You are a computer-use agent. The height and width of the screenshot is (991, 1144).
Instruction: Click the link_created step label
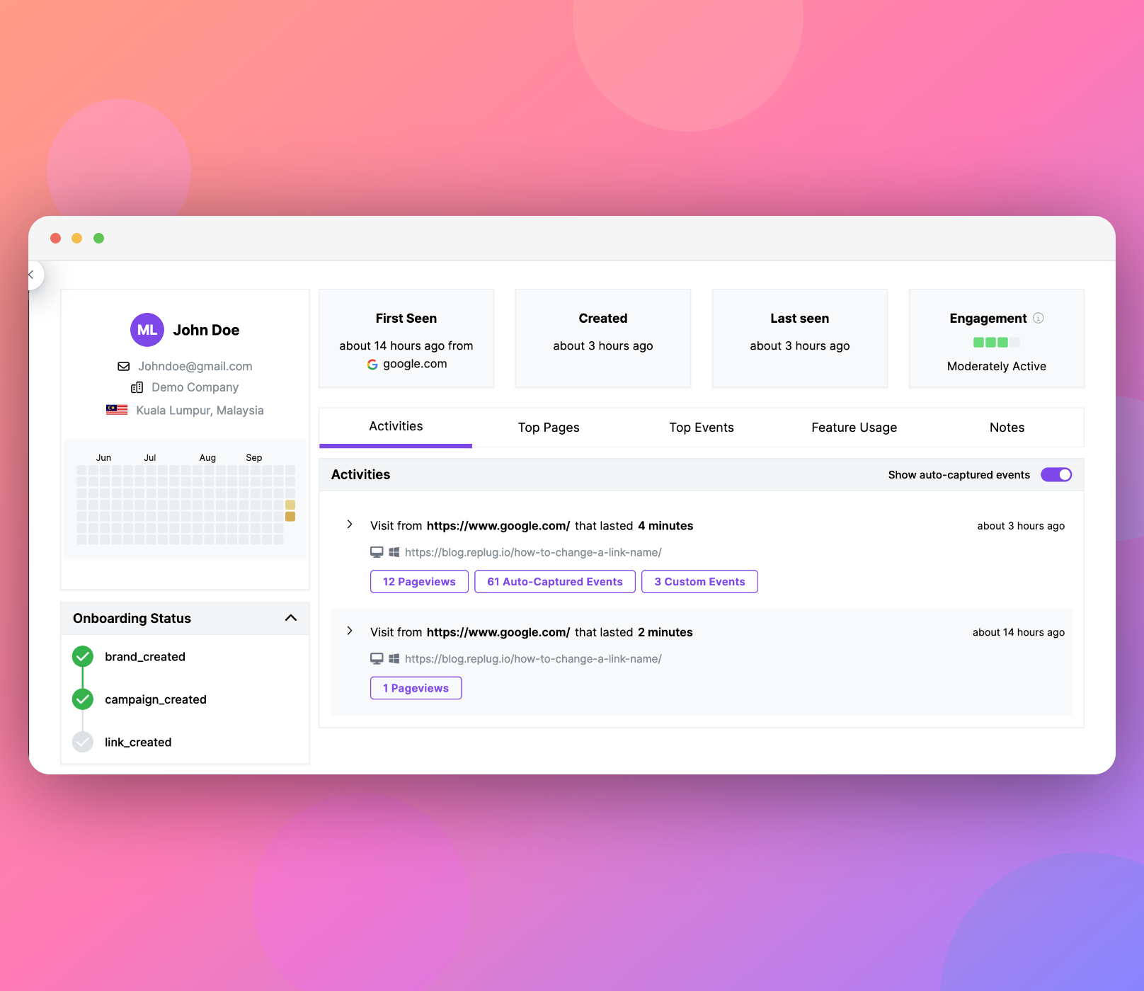click(138, 742)
